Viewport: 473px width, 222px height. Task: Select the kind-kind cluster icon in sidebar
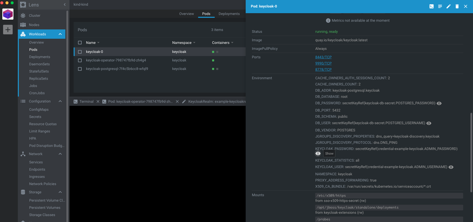tap(8, 14)
